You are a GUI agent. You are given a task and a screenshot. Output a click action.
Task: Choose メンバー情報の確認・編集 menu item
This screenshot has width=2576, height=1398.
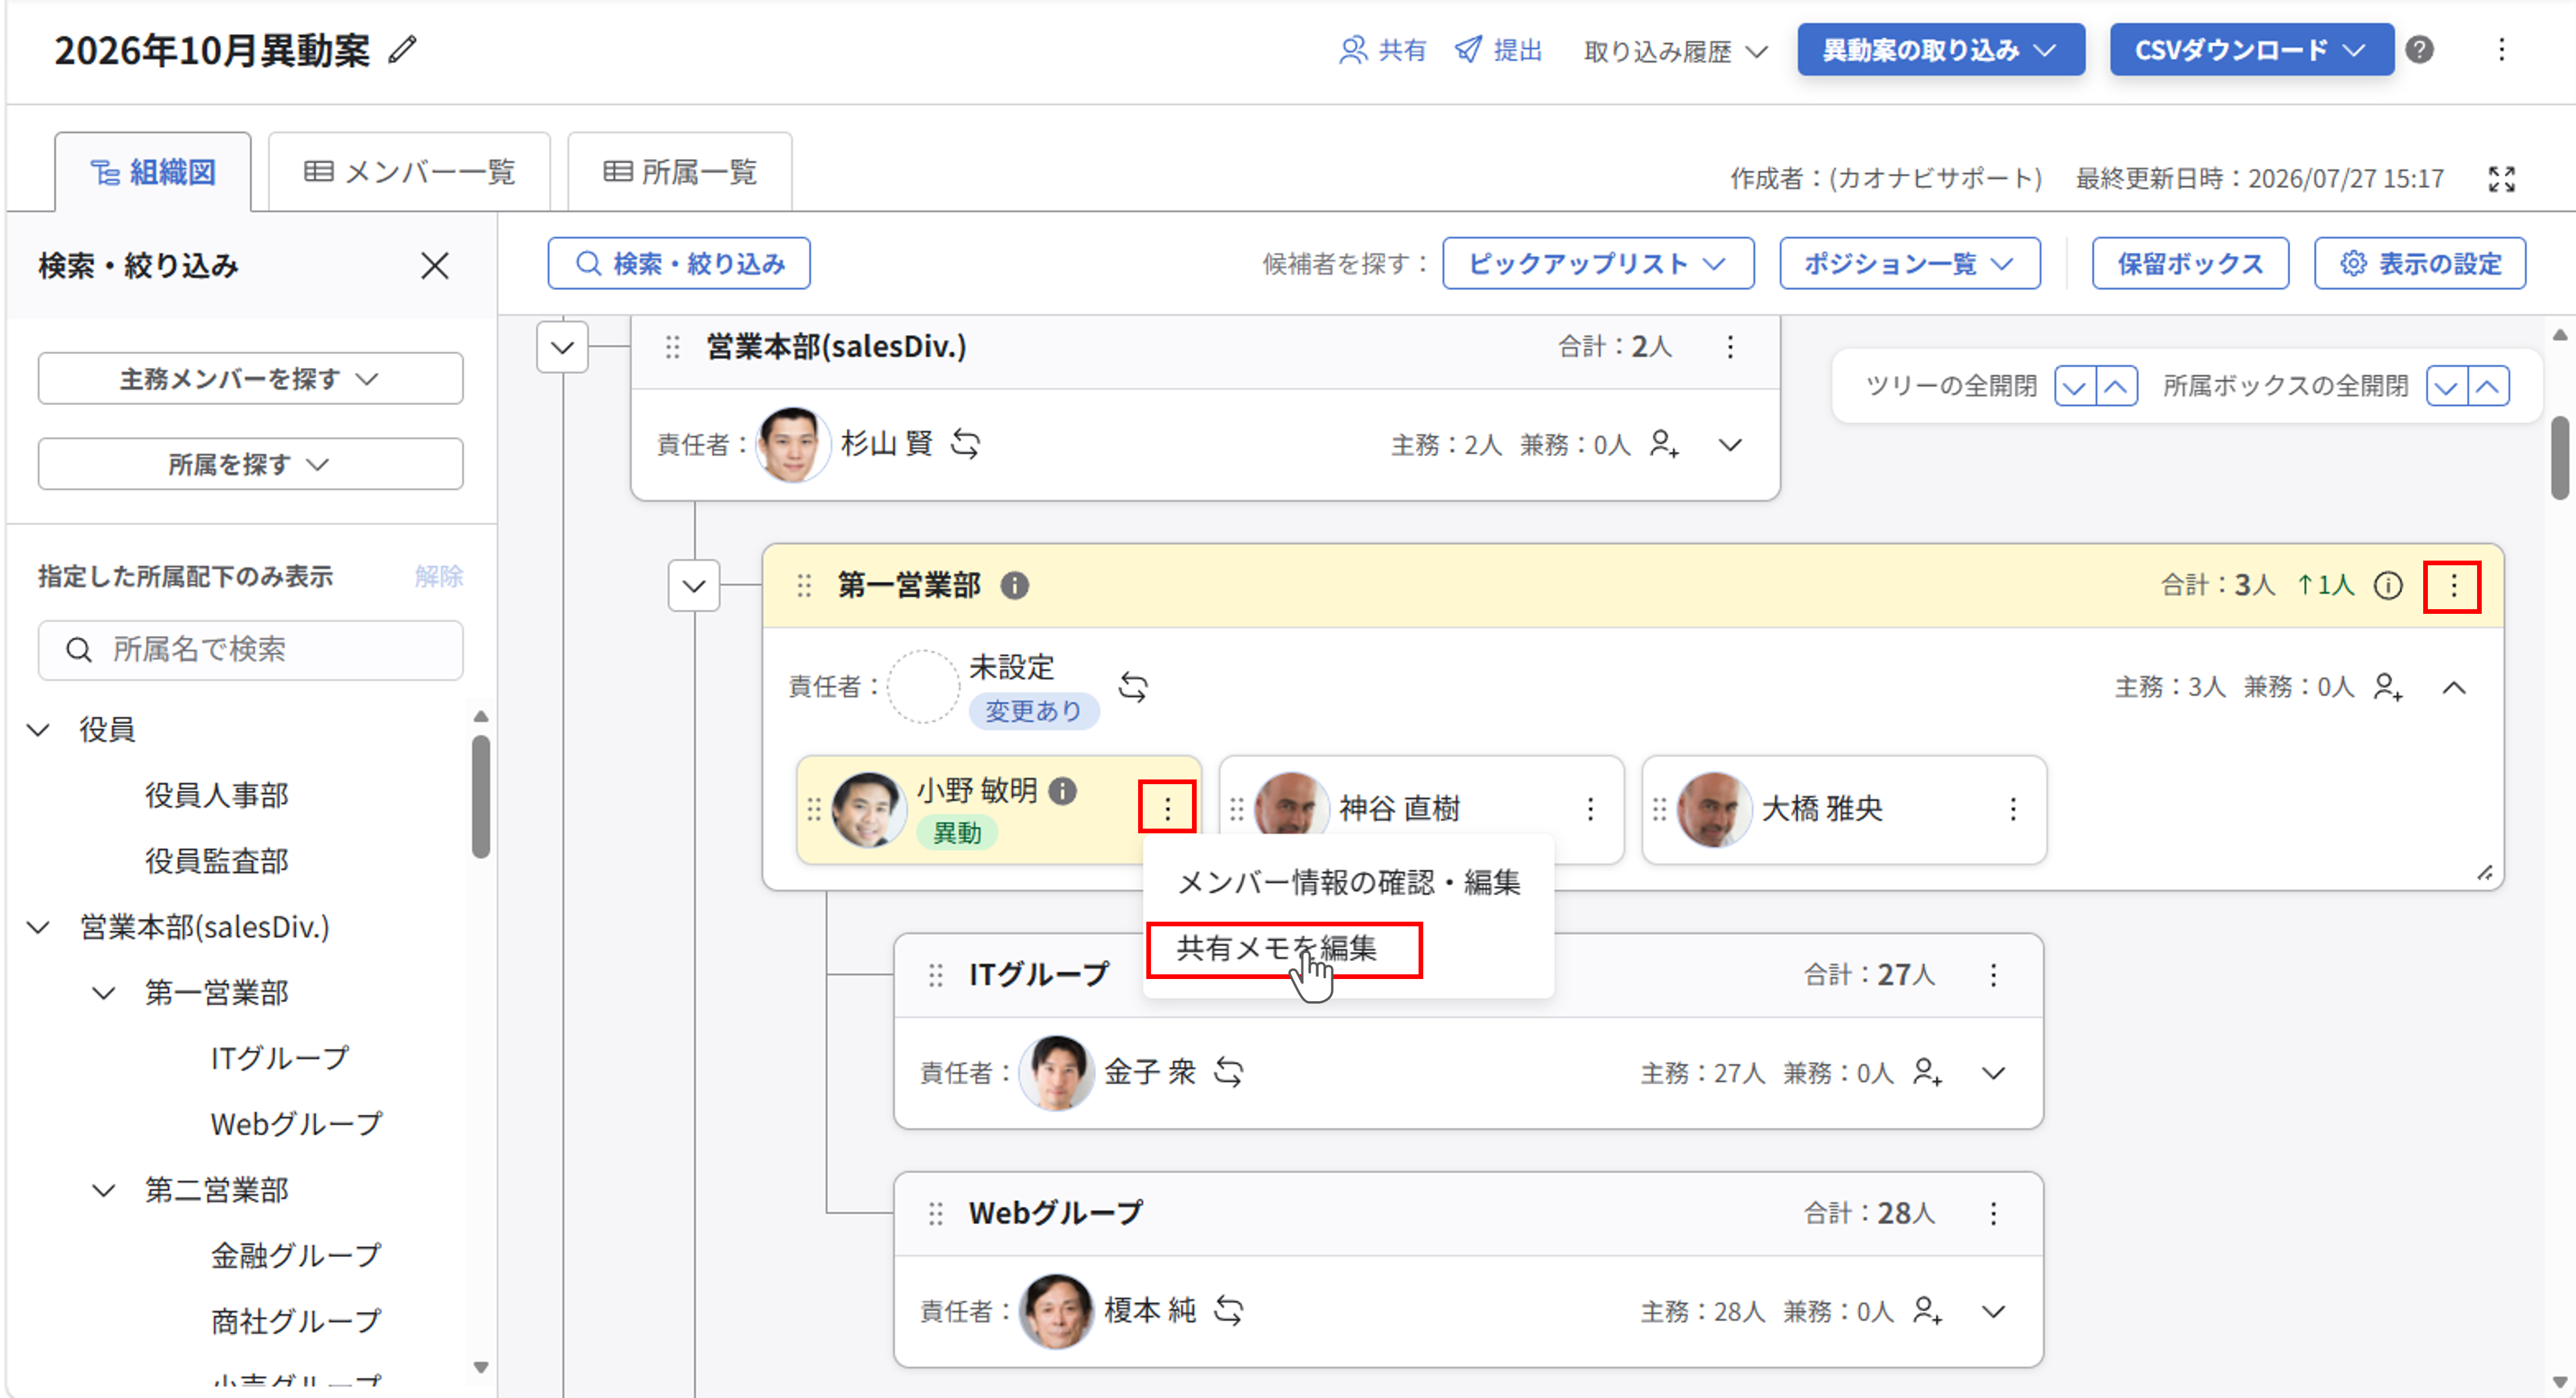(1348, 882)
